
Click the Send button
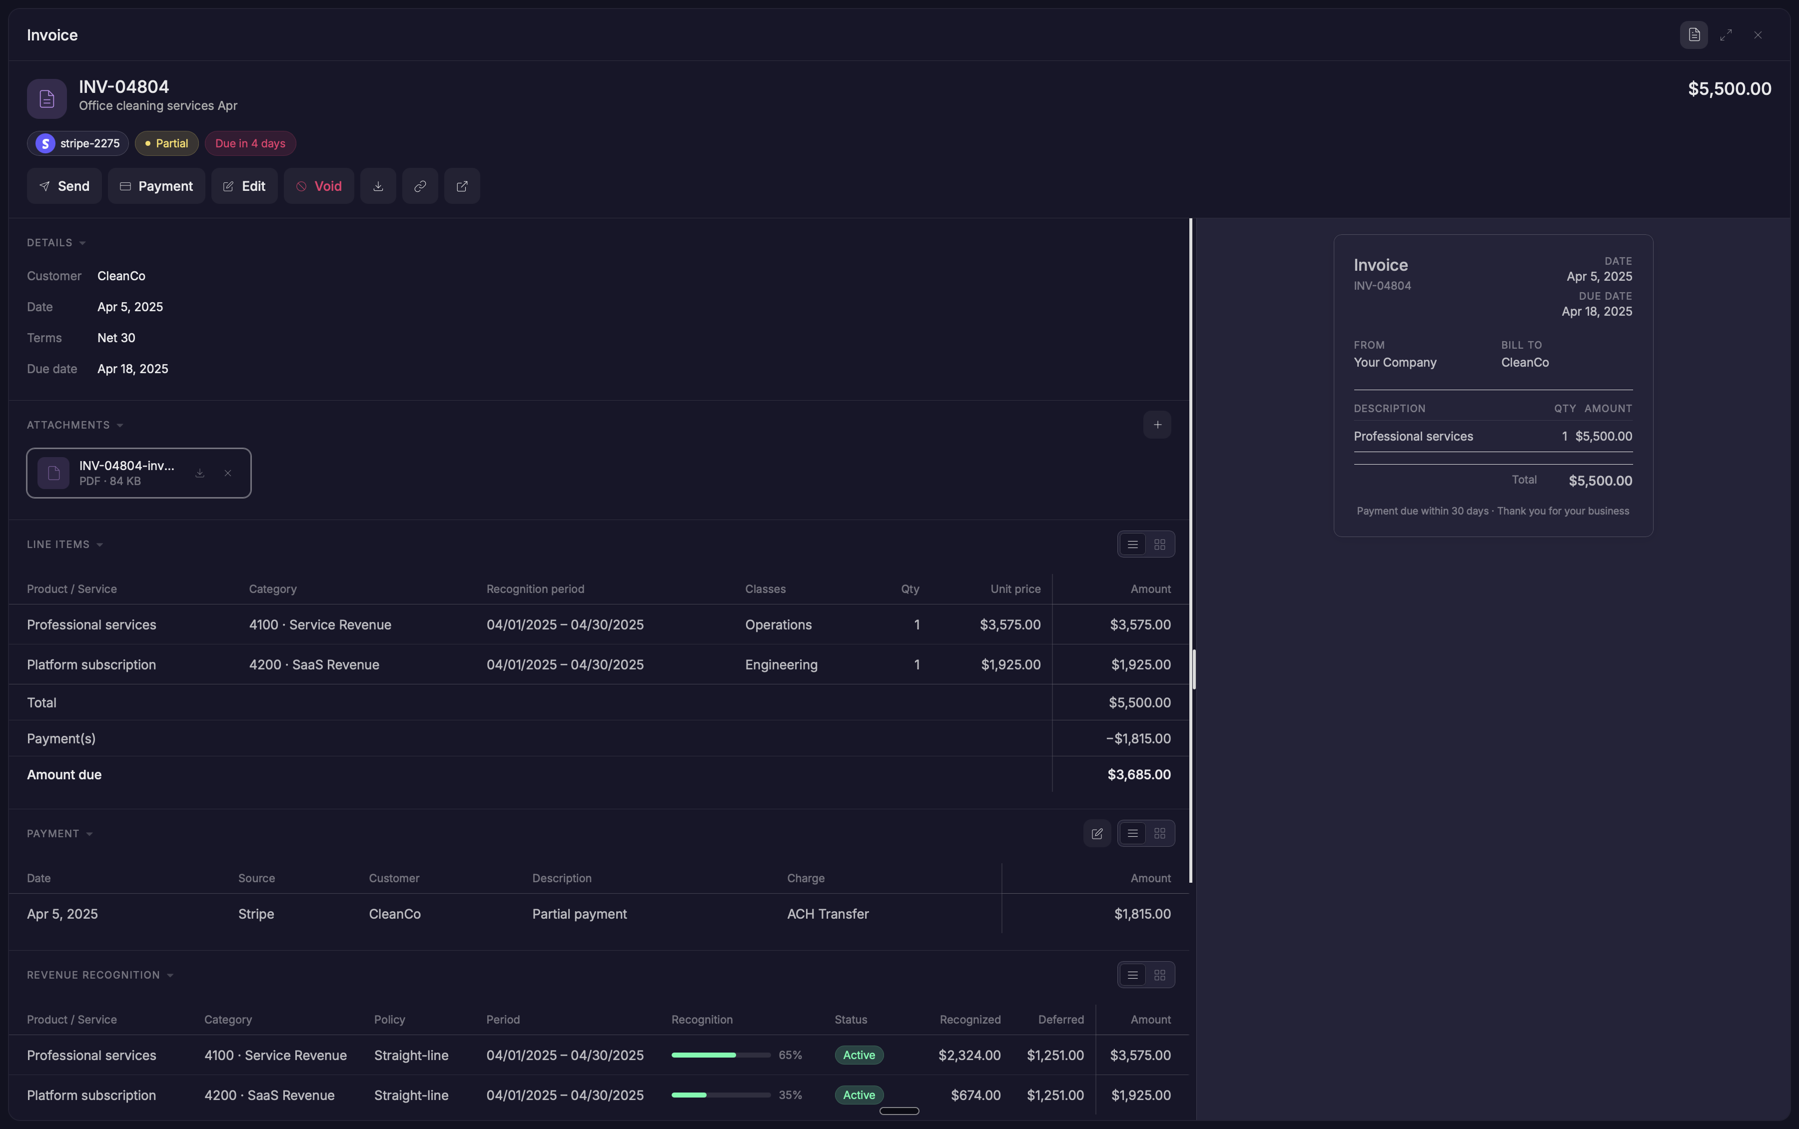pos(64,186)
